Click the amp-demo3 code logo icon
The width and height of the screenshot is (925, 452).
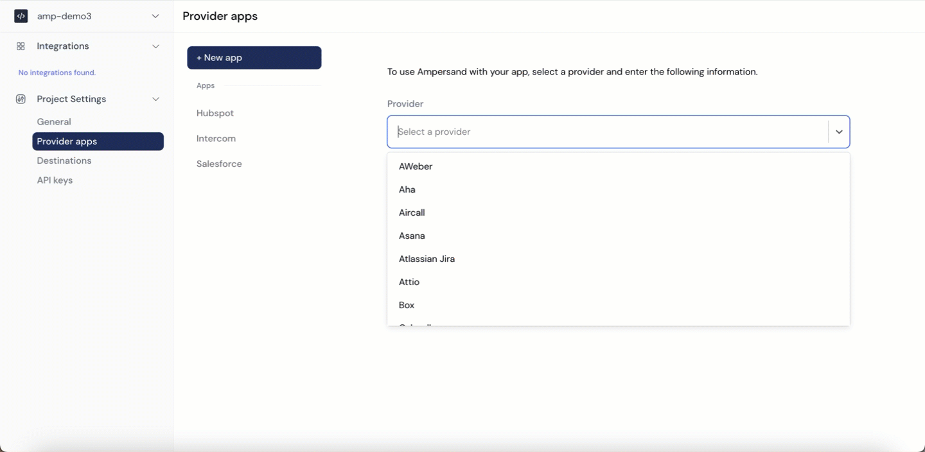click(21, 15)
